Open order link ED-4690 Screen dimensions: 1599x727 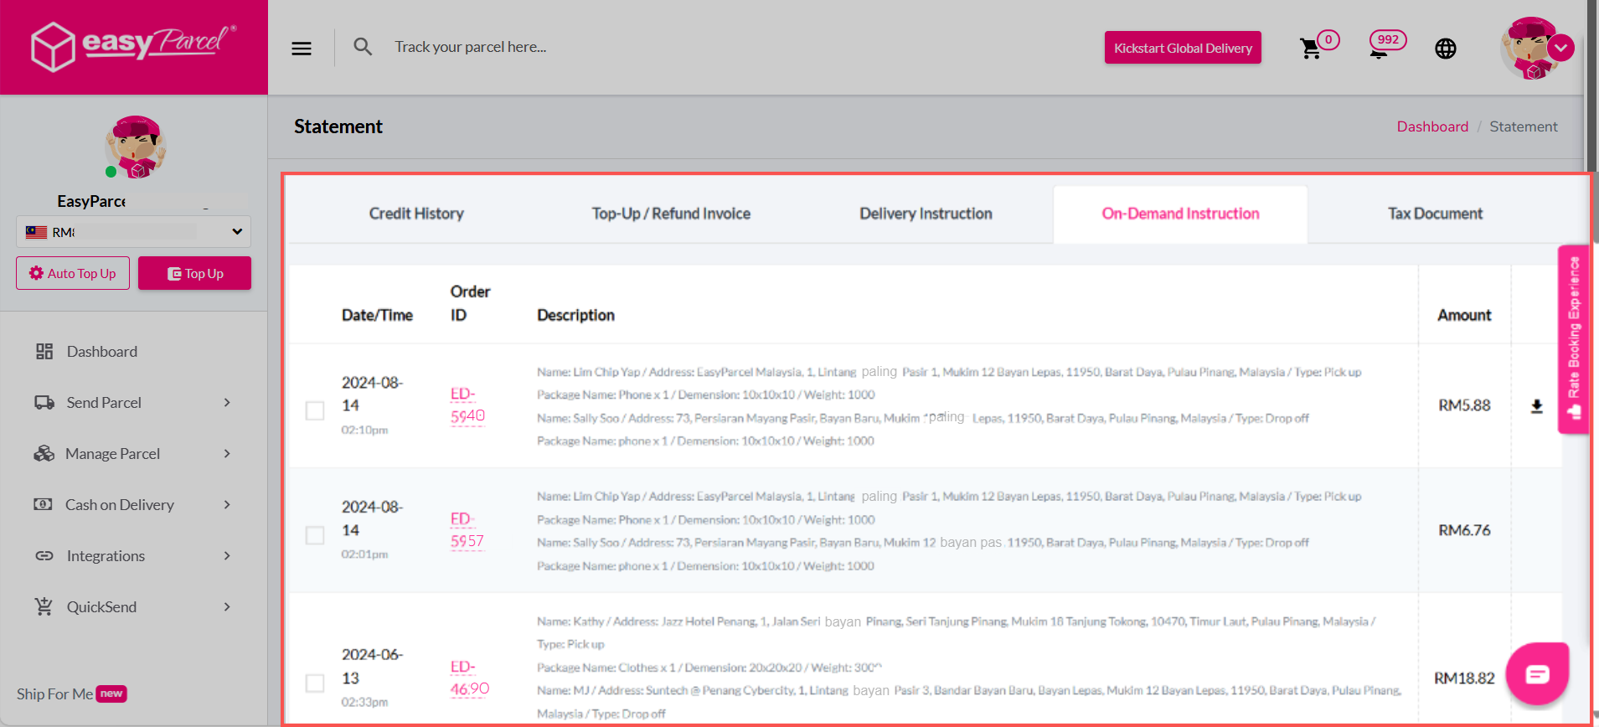(x=470, y=678)
